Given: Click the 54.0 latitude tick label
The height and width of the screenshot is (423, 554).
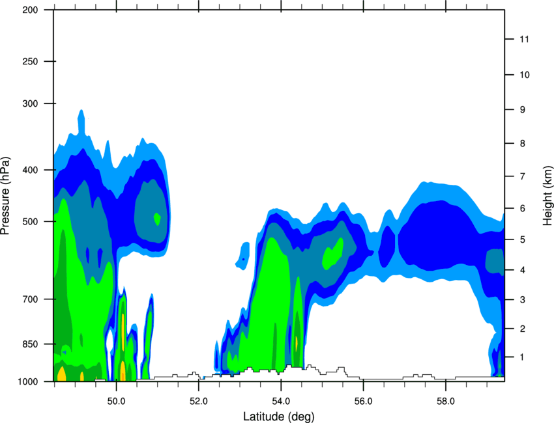Looking at the screenshot, I should pyautogui.click(x=281, y=402).
